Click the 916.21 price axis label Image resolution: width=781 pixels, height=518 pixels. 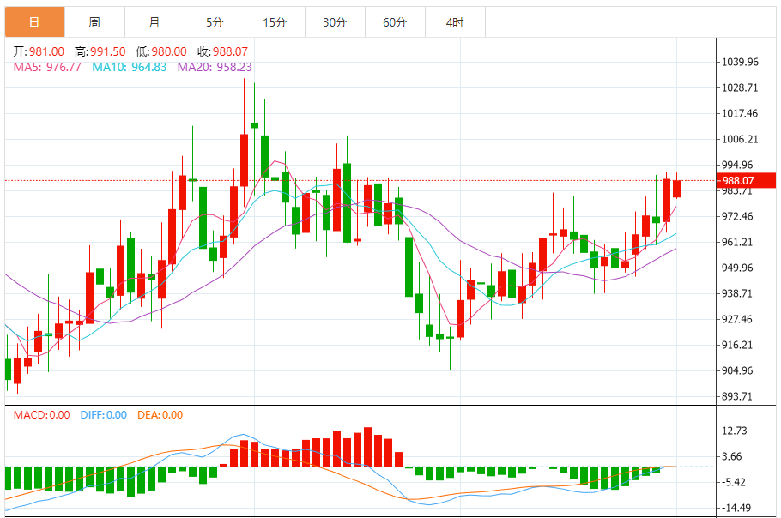[738, 345]
